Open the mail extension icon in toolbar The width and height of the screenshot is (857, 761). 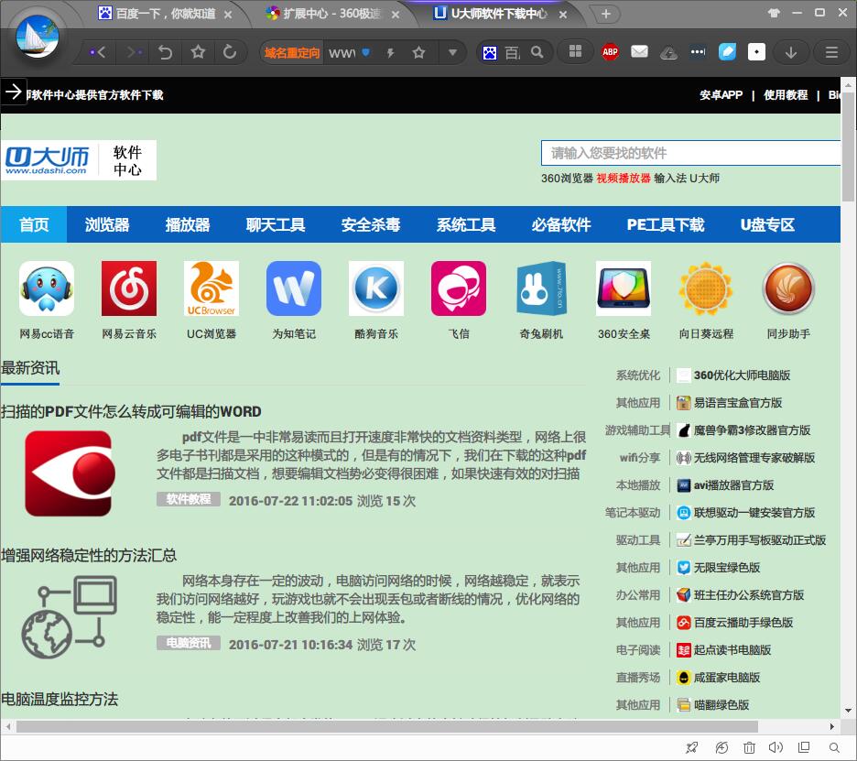point(639,52)
